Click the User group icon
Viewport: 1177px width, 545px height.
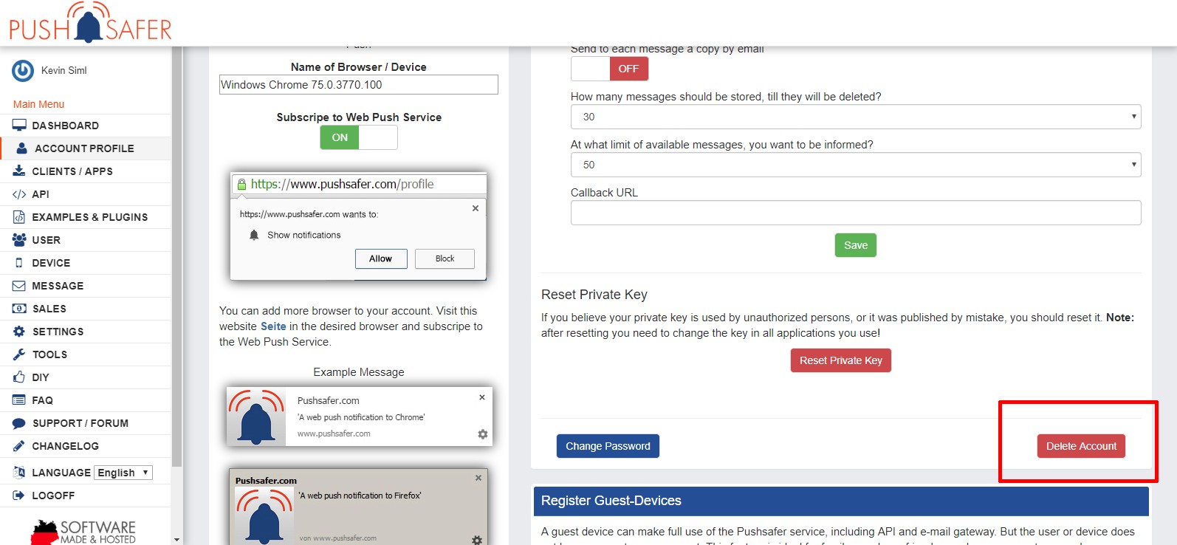coord(19,240)
